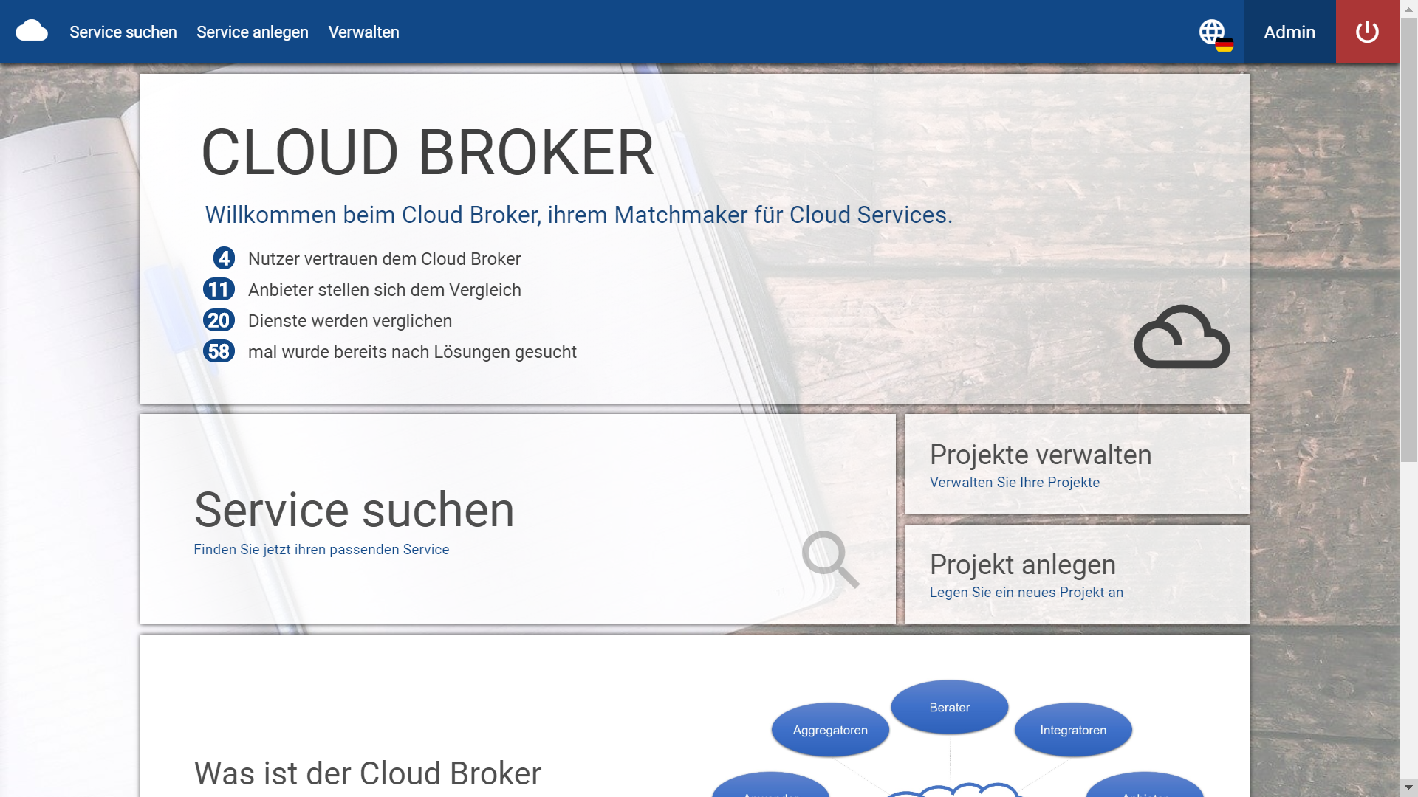Click the scrollbar down arrow
This screenshot has height=797, width=1418.
click(x=1408, y=787)
